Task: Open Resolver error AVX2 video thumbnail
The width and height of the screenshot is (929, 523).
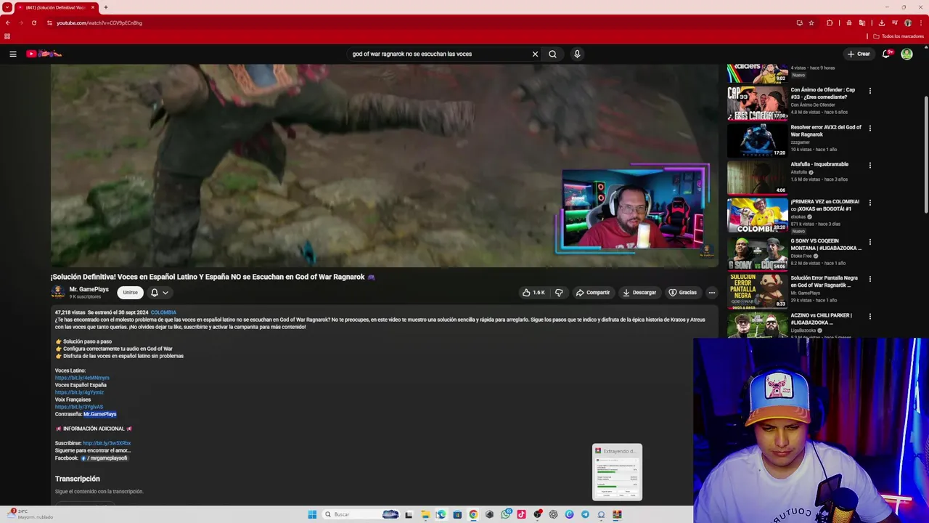Action: [757, 140]
